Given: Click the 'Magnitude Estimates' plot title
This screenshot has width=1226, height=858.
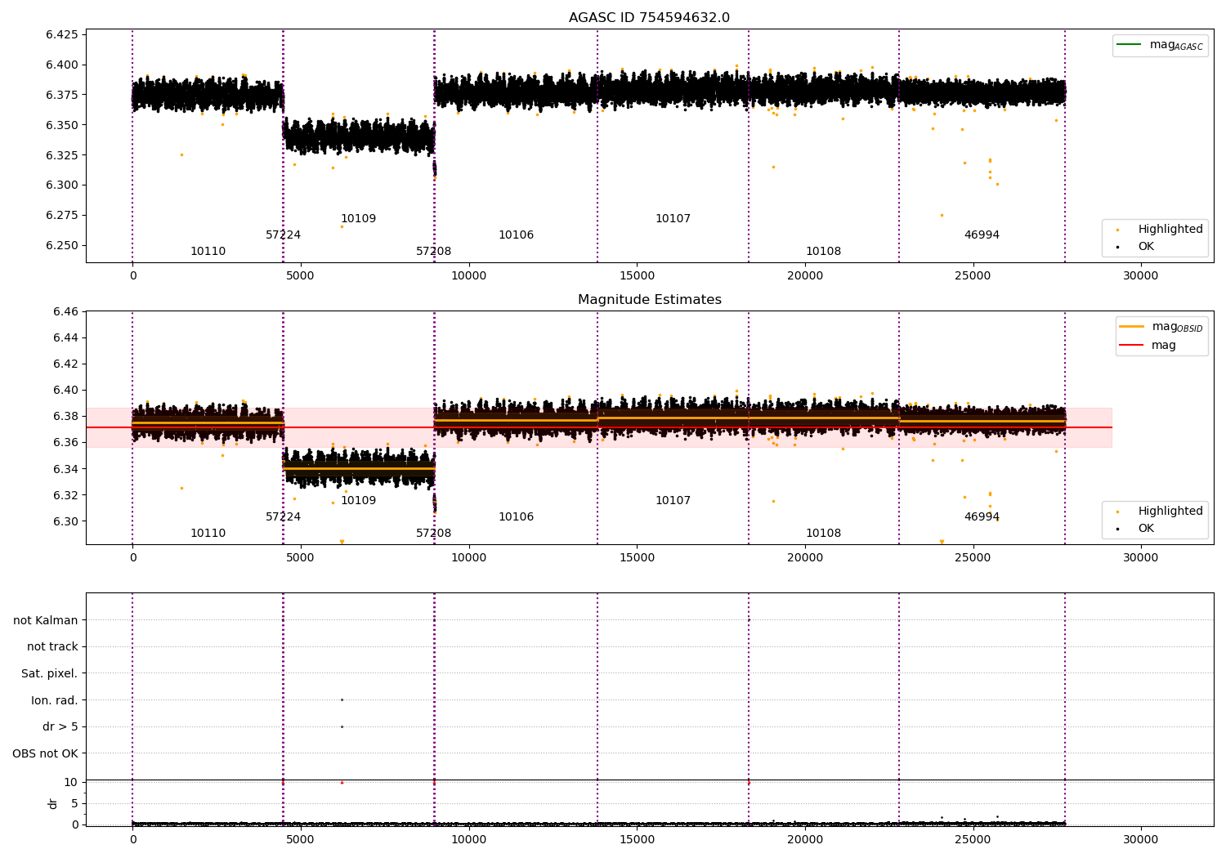Looking at the screenshot, I should click(x=649, y=300).
